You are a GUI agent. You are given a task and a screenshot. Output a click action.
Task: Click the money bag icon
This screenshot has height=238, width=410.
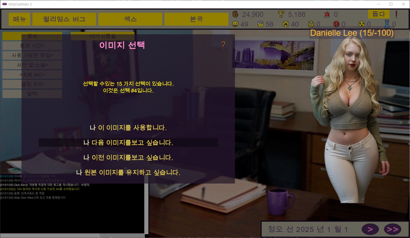pyautogui.click(x=235, y=14)
